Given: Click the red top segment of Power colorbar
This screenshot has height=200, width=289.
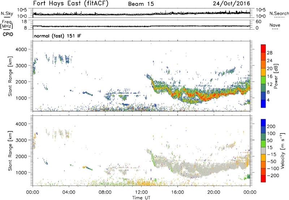Looking at the screenshot, I should point(263,48).
